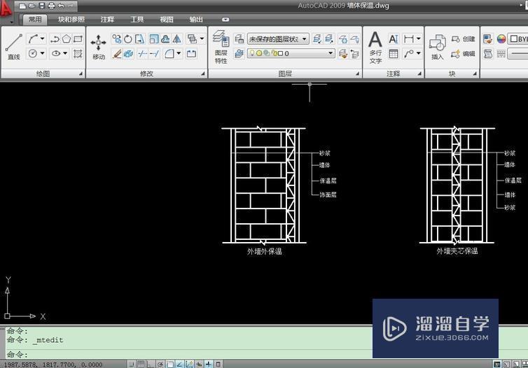The height and width of the screenshot is (368, 528).
Task: Open the 块和参照 ribbon tab
Action: pyautogui.click(x=71, y=20)
